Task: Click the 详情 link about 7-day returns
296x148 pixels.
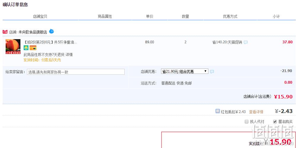Action: (69, 55)
